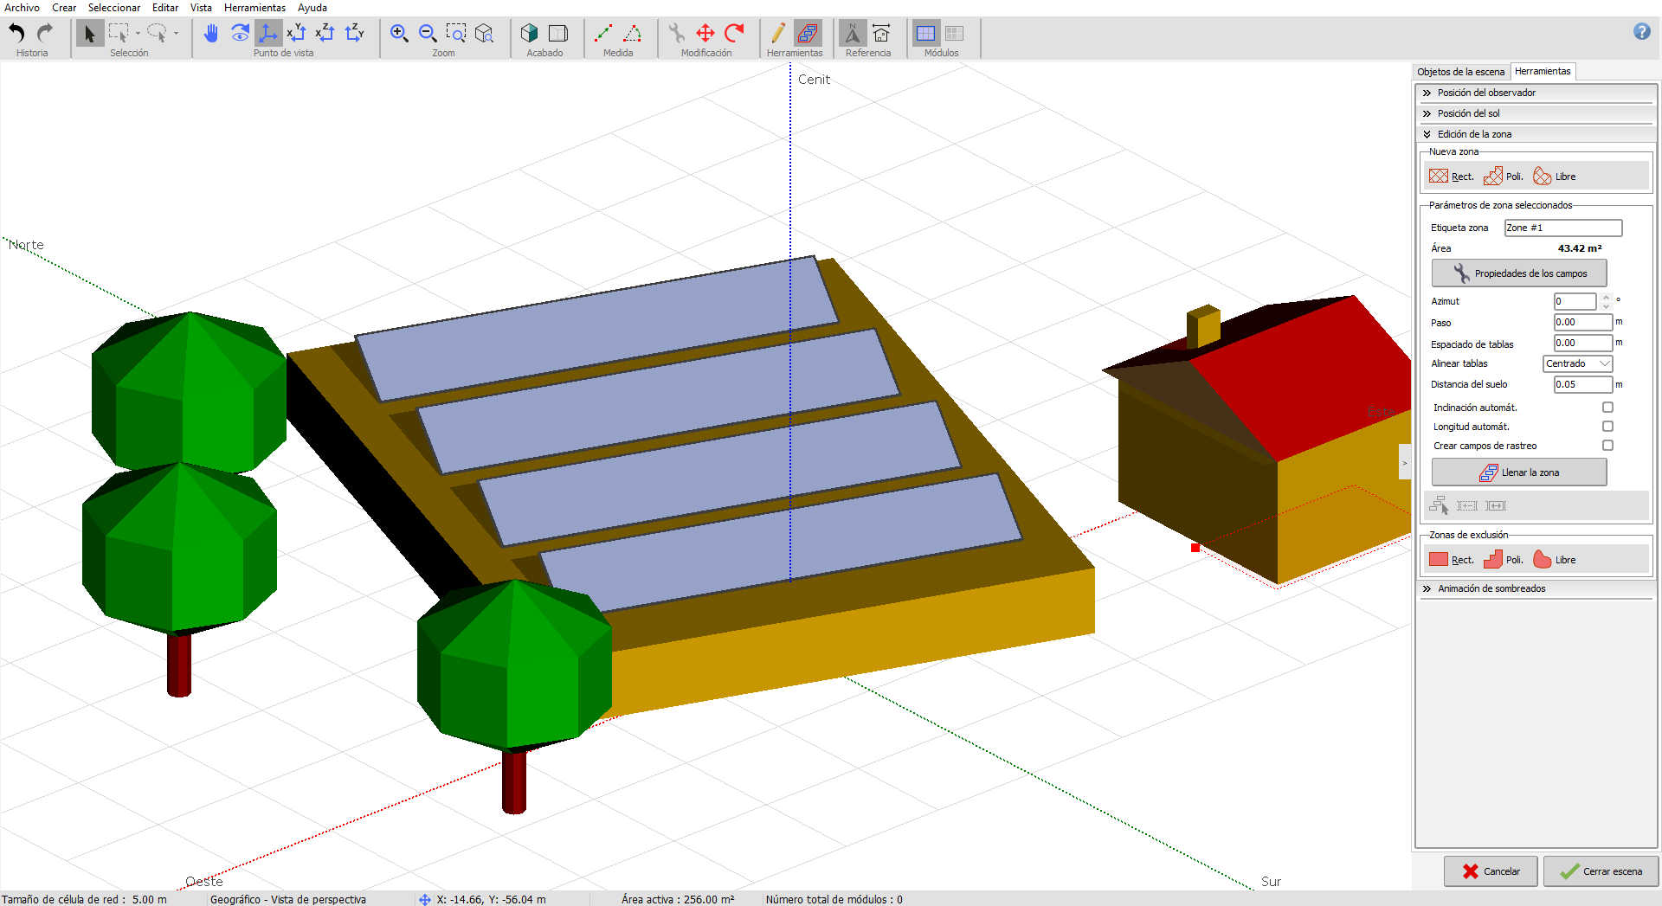The height and width of the screenshot is (906, 1662).
Task: Open the Crear menu
Action: (64, 8)
